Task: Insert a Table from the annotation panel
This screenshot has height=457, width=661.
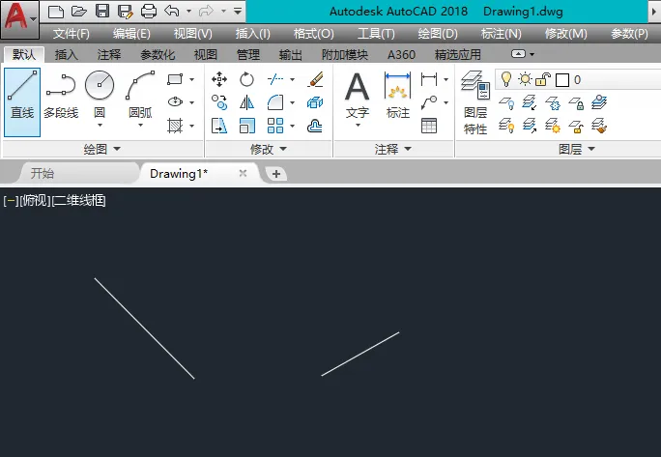Action: [x=429, y=126]
